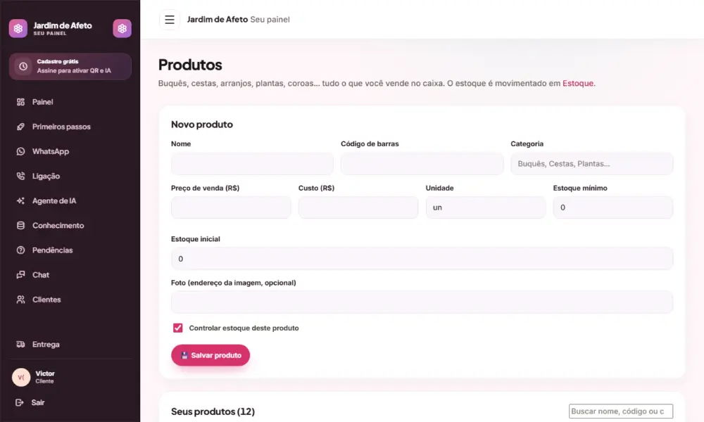Image resolution: width=704 pixels, height=422 pixels.
Task: Follow the Estoque link in the description
Action: coord(578,83)
